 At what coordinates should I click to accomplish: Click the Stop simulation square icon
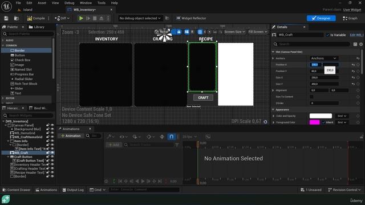pyautogui.click(x=95, y=18)
